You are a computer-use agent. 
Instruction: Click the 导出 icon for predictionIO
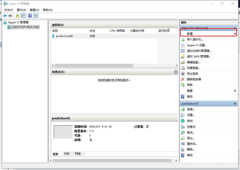coord(183,138)
